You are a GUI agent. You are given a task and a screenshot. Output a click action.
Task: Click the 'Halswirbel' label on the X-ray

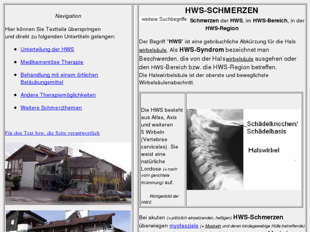[264, 150]
